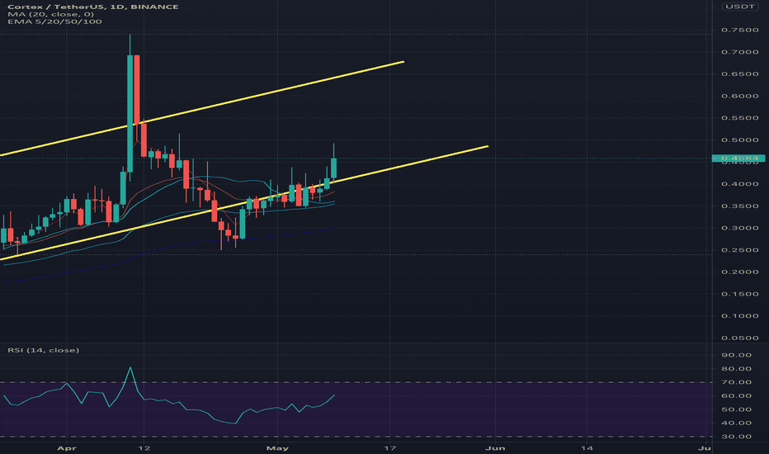Click the 0.0500 price axis label

pyautogui.click(x=739, y=338)
